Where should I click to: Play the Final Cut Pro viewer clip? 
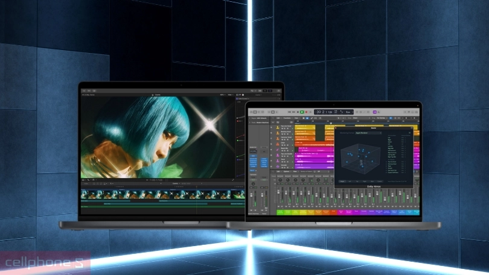tap(147, 180)
